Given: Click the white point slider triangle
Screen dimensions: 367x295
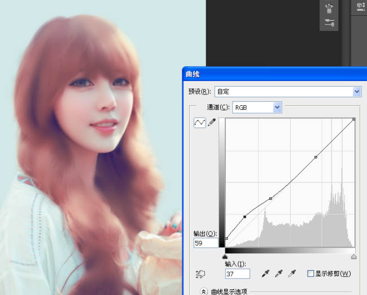Looking at the screenshot, I should click(354, 257).
